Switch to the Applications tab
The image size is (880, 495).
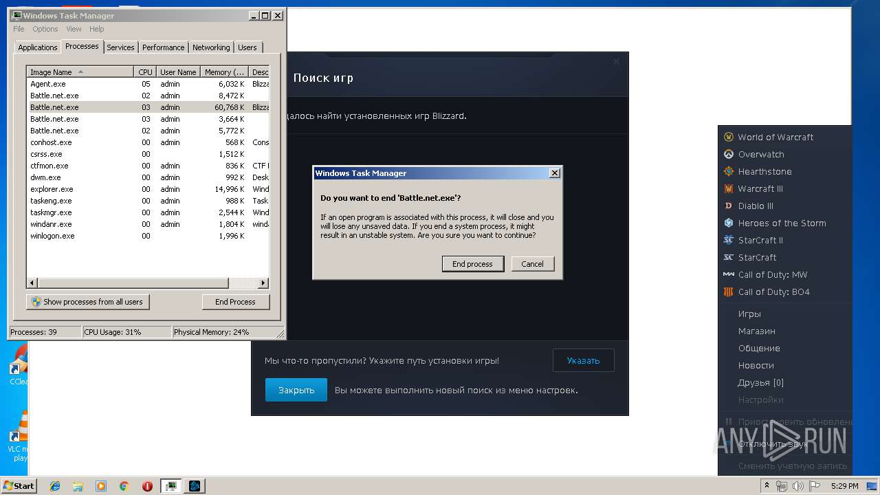point(37,47)
